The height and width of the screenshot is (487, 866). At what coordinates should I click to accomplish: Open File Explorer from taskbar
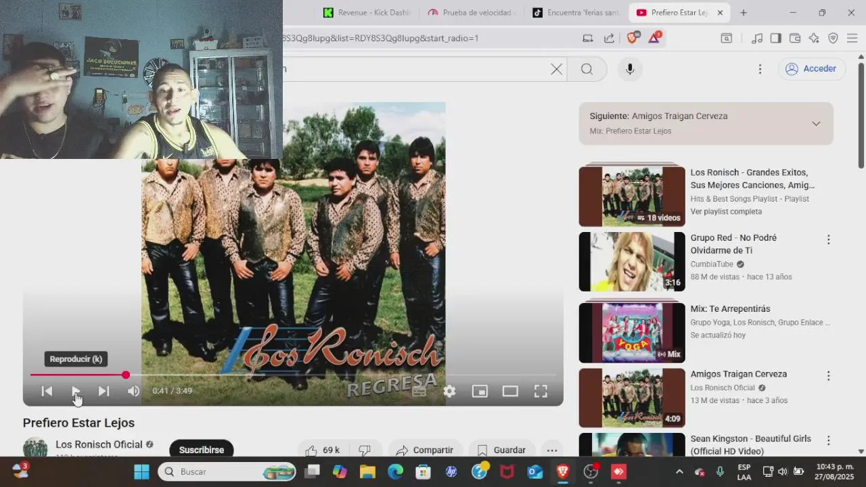367,471
